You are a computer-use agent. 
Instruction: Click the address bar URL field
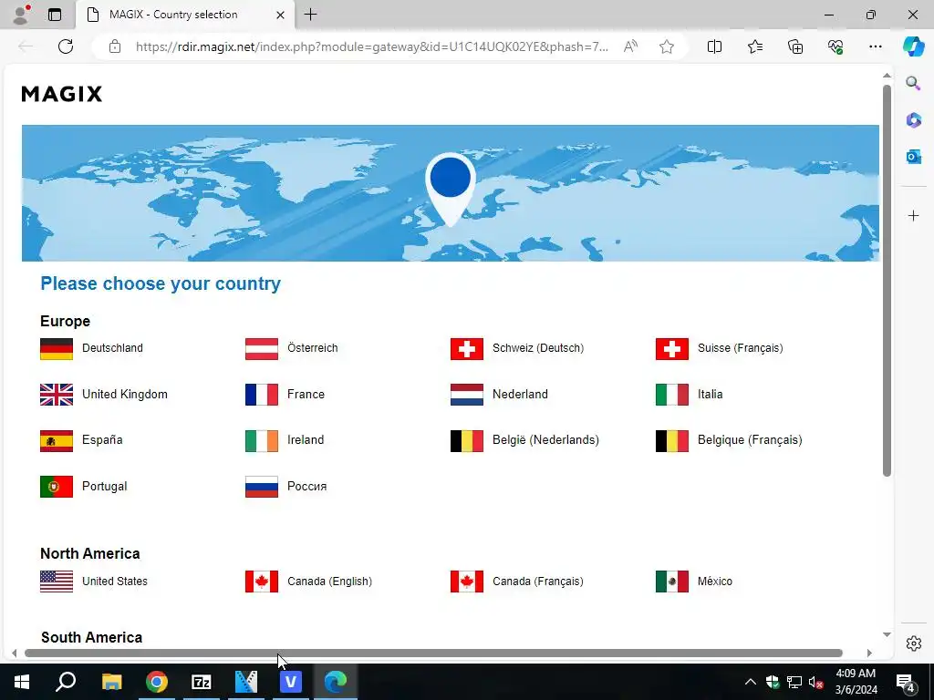click(x=372, y=46)
